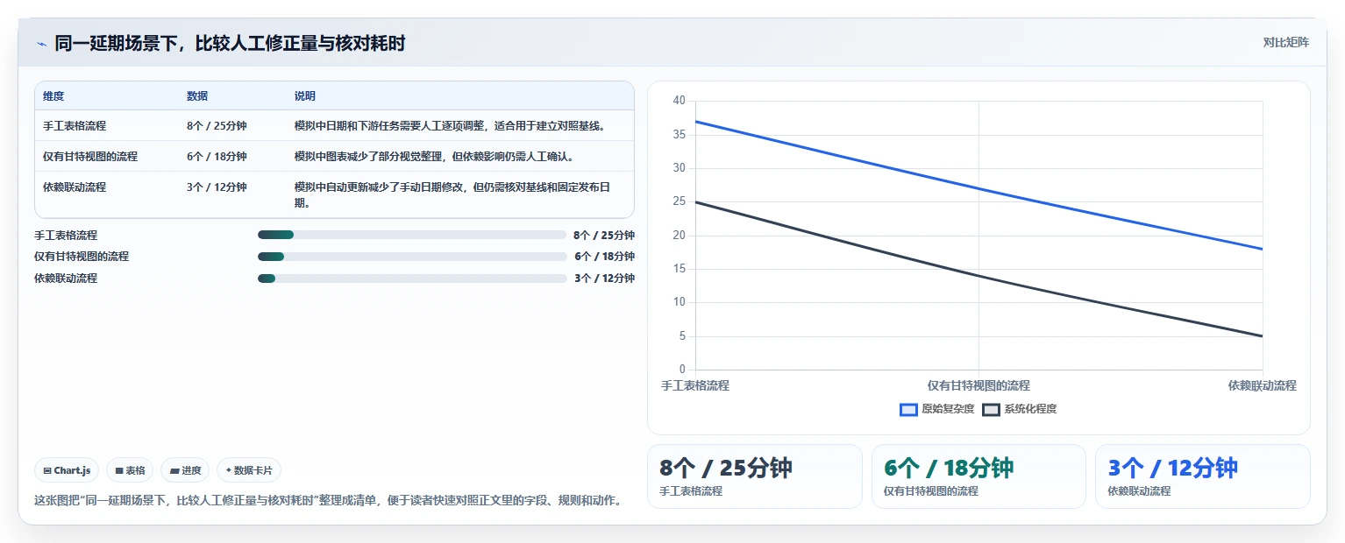The height and width of the screenshot is (543, 1345).
Task: Click x-axis label 仅有甘特视图的流程 on chart
Action: [x=979, y=385]
